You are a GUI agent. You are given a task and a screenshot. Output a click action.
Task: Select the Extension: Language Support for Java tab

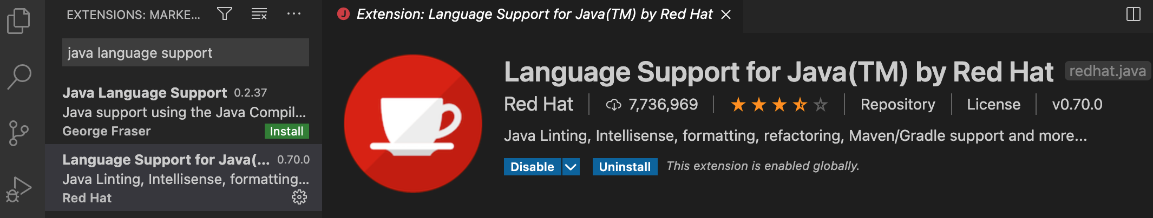pyautogui.click(x=534, y=14)
